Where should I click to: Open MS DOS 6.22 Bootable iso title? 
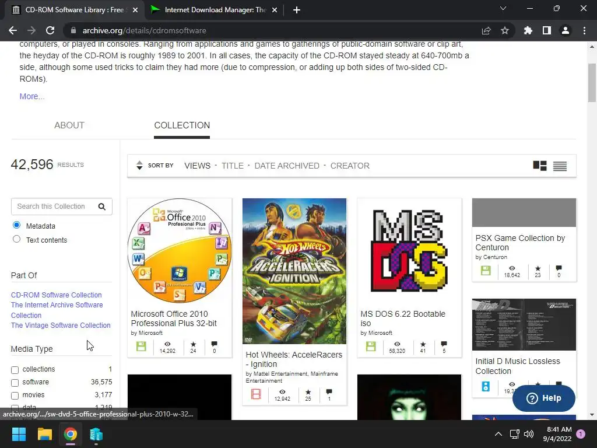(x=403, y=318)
